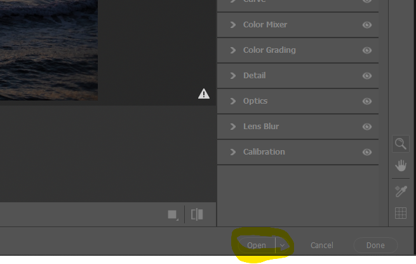Hide Color Mixer edits with eye icon
Viewport: 416px width, 264px height.
coord(367,25)
